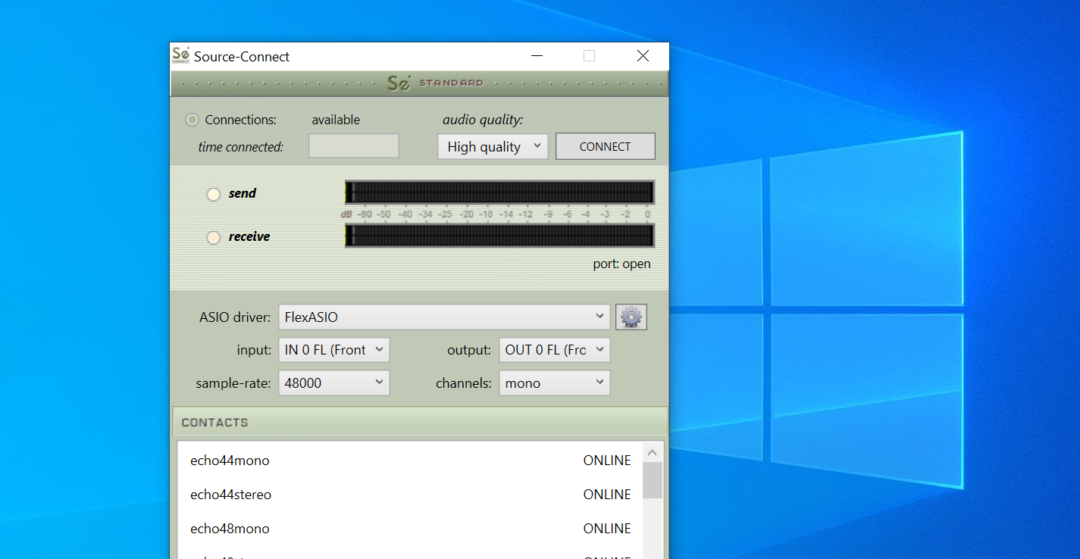1080x559 pixels.
Task: Open the channels mono dropdown
Action: click(553, 383)
